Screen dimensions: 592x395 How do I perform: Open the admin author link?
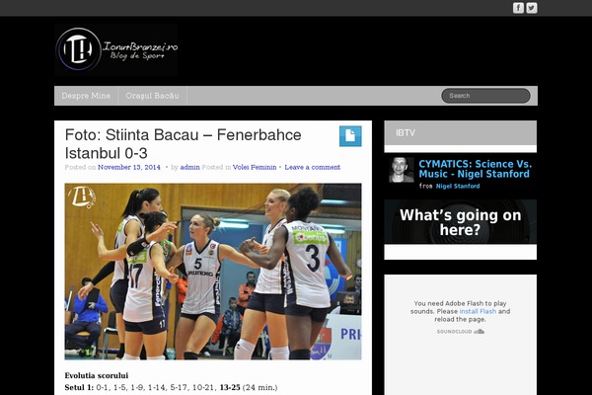(189, 168)
